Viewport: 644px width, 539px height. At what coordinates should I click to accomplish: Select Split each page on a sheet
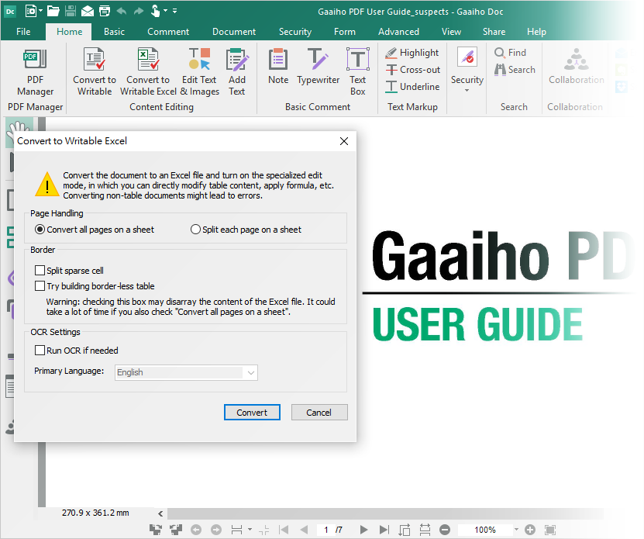pos(246,230)
